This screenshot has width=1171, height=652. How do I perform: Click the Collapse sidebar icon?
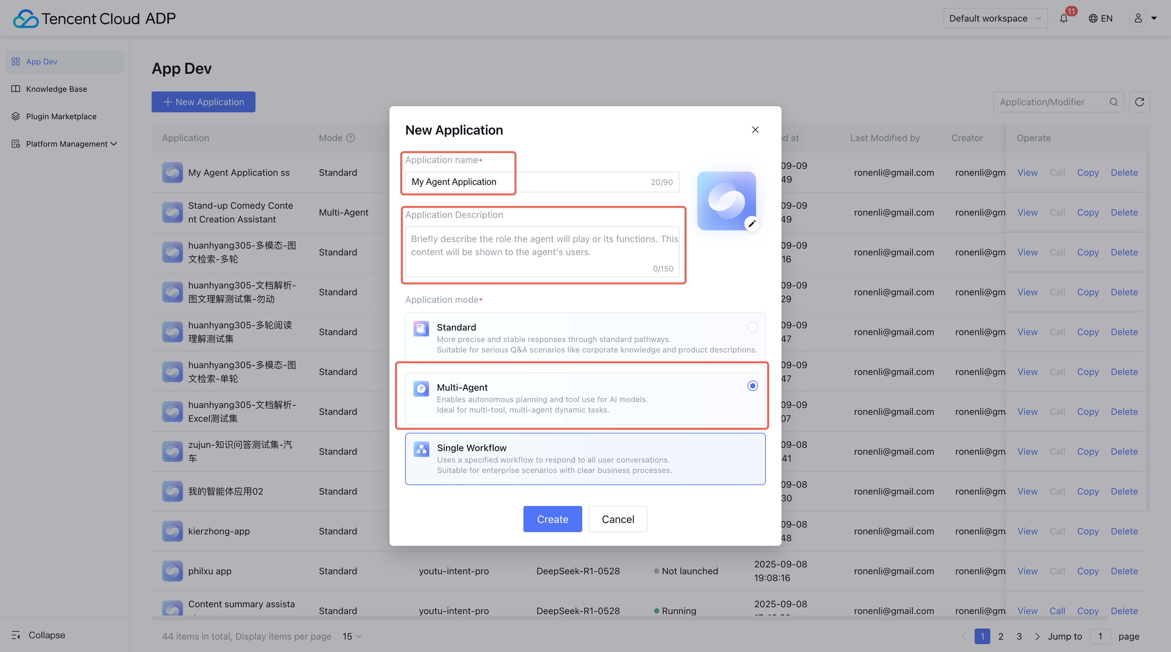tap(16, 635)
